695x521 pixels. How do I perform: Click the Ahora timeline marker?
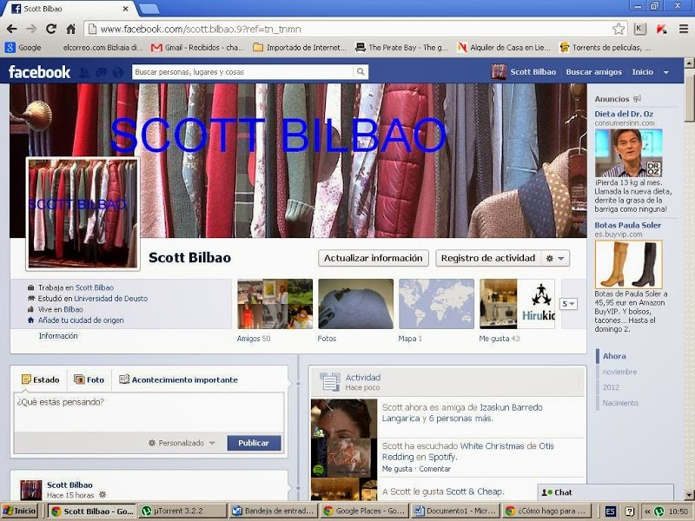(614, 356)
